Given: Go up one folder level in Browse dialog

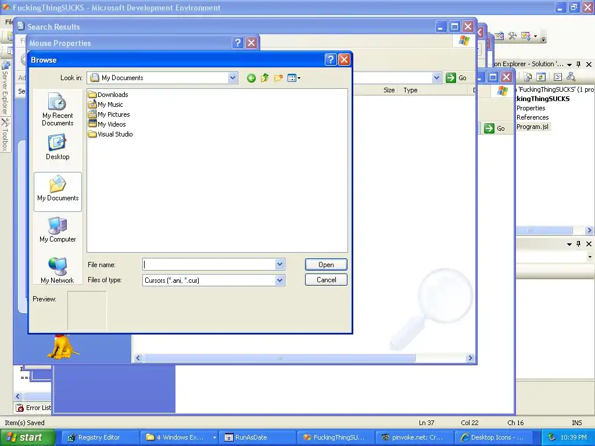Looking at the screenshot, I should point(264,78).
